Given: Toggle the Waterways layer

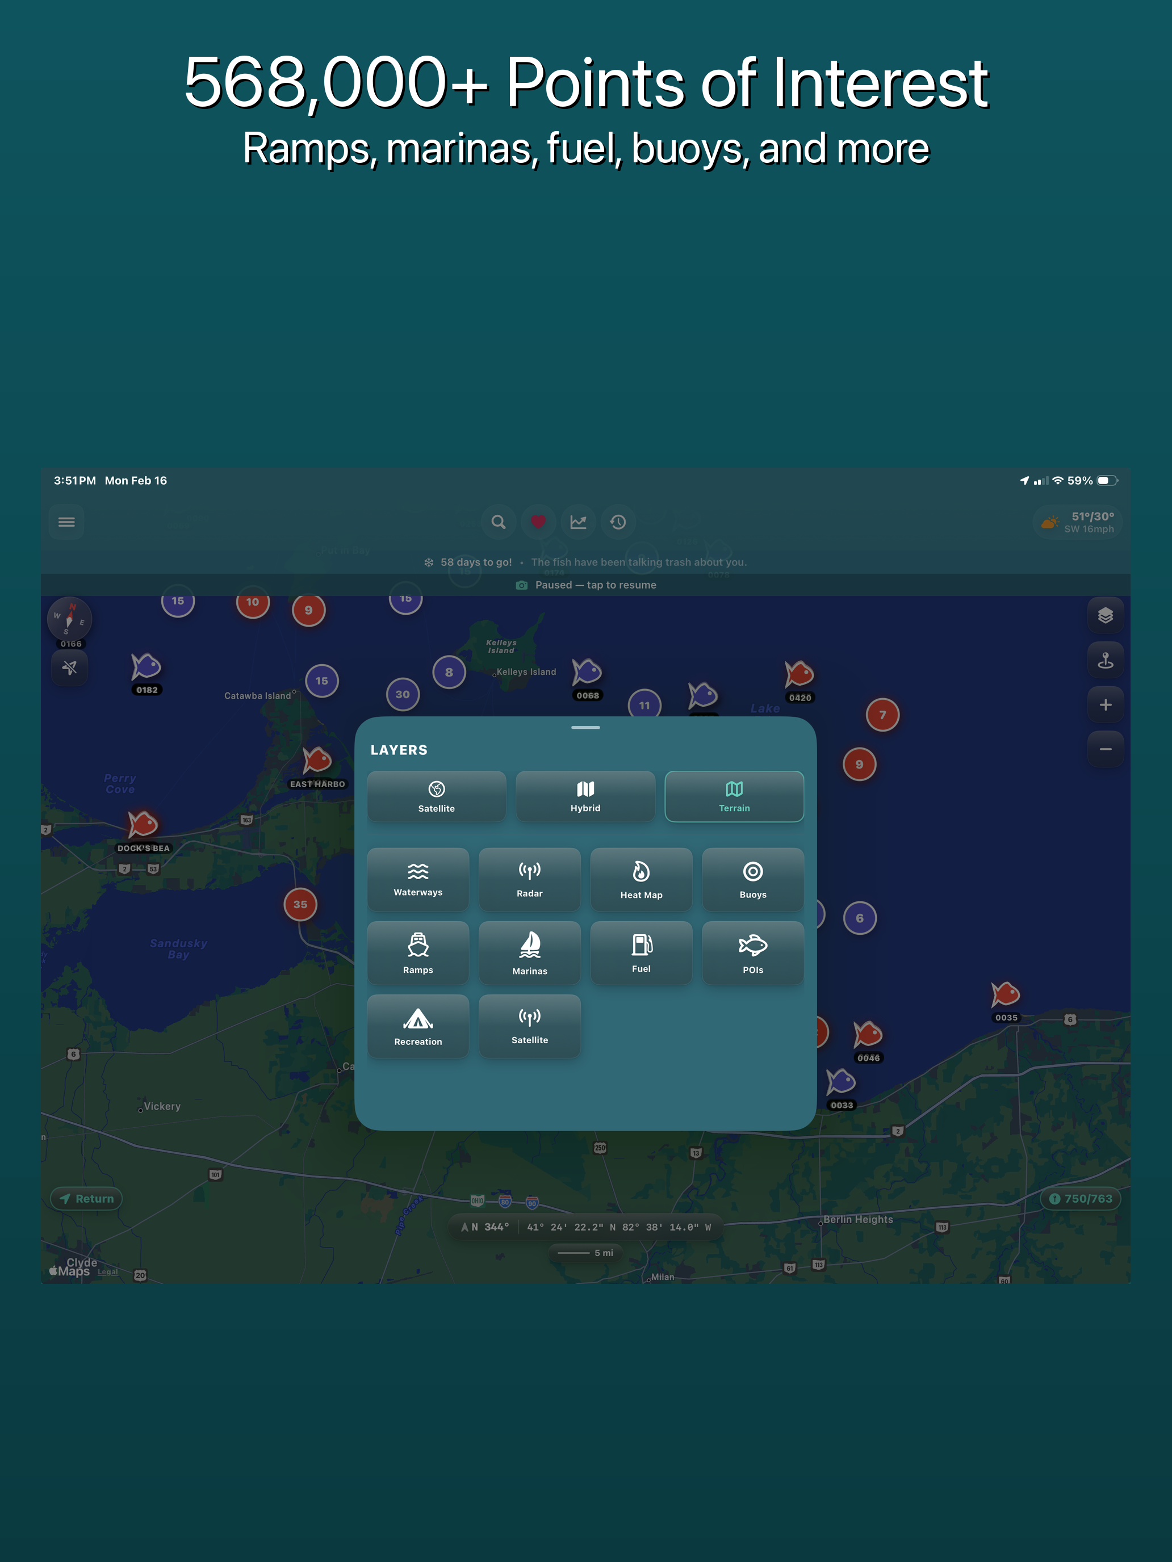Looking at the screenshot, I should (418, 880).
